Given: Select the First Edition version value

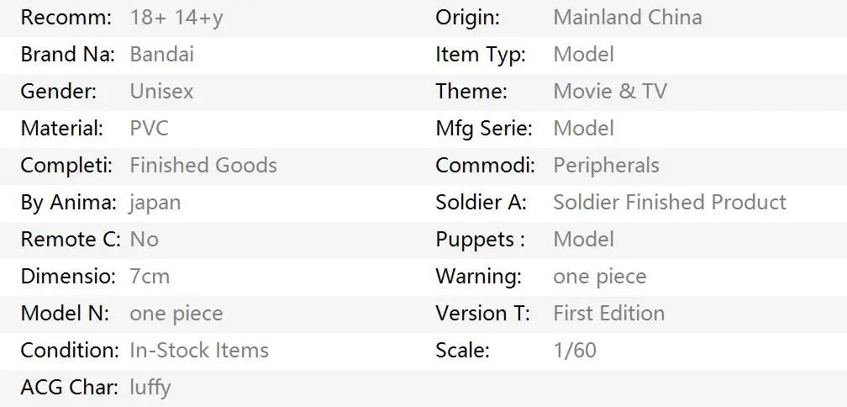Looking at the screenshot, I should point(608,314).
